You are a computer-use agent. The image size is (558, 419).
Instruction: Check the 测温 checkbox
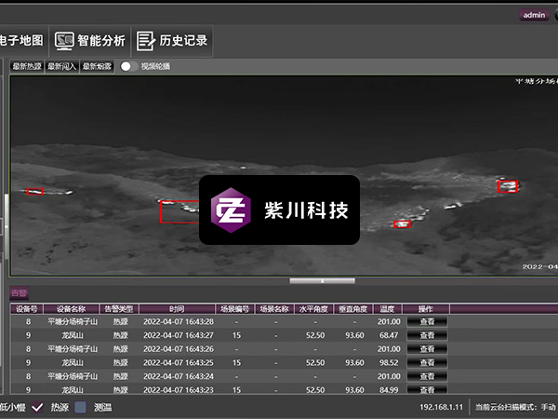pyautogui.click(x=80, y=407)
